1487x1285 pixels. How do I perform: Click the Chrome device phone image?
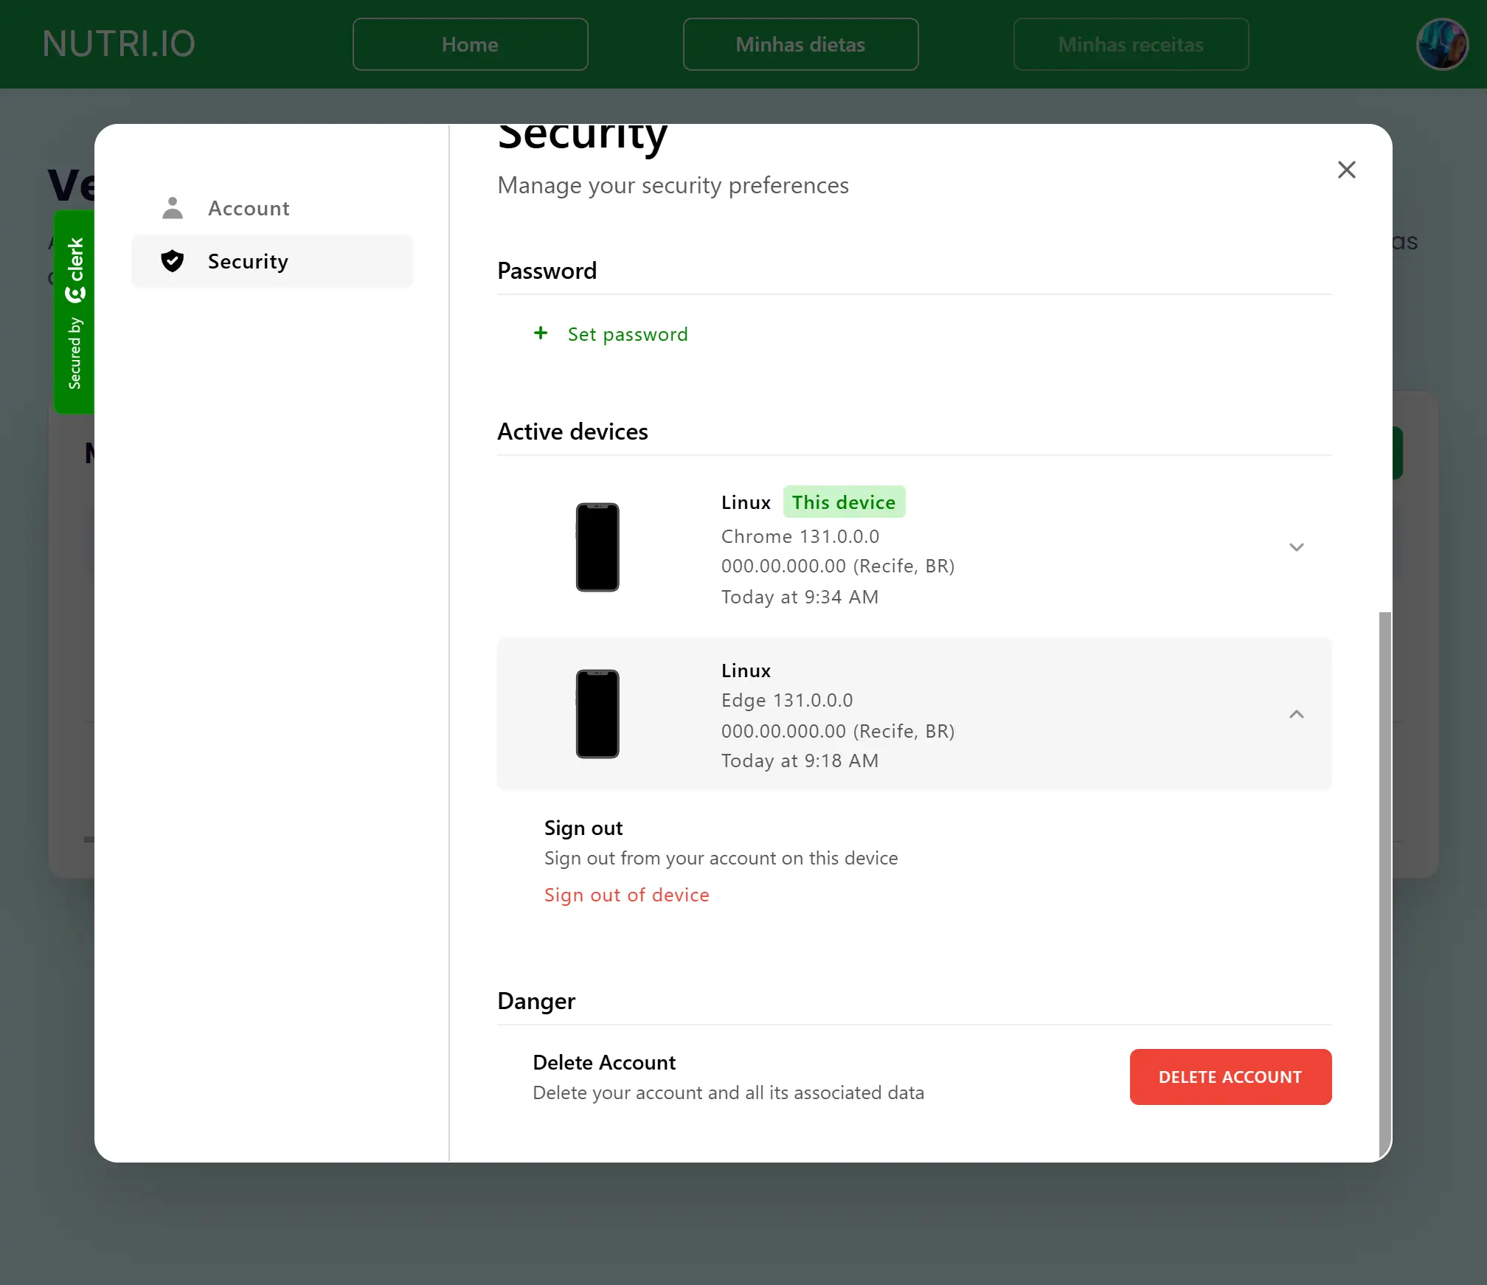coord(597,547)
